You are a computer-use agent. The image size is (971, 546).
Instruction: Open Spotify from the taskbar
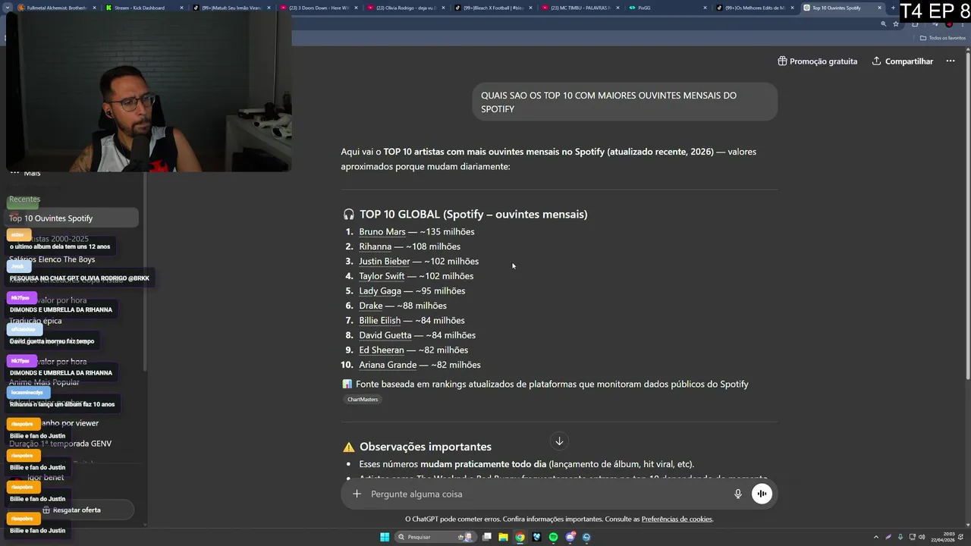coord(553,537)
